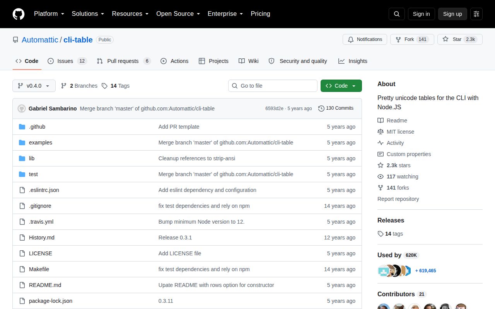Switch to the Actions tab
The image size is (495, 309).
coord(174,61)
